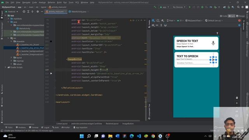249x140 pixels.
Task: Switch editor to Split view
Action: click(x=231, y=16)
